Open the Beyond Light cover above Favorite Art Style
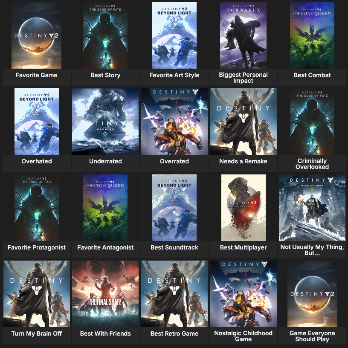Image resolution: width=348 pixels, height=348 pixels. coord(174,35)
